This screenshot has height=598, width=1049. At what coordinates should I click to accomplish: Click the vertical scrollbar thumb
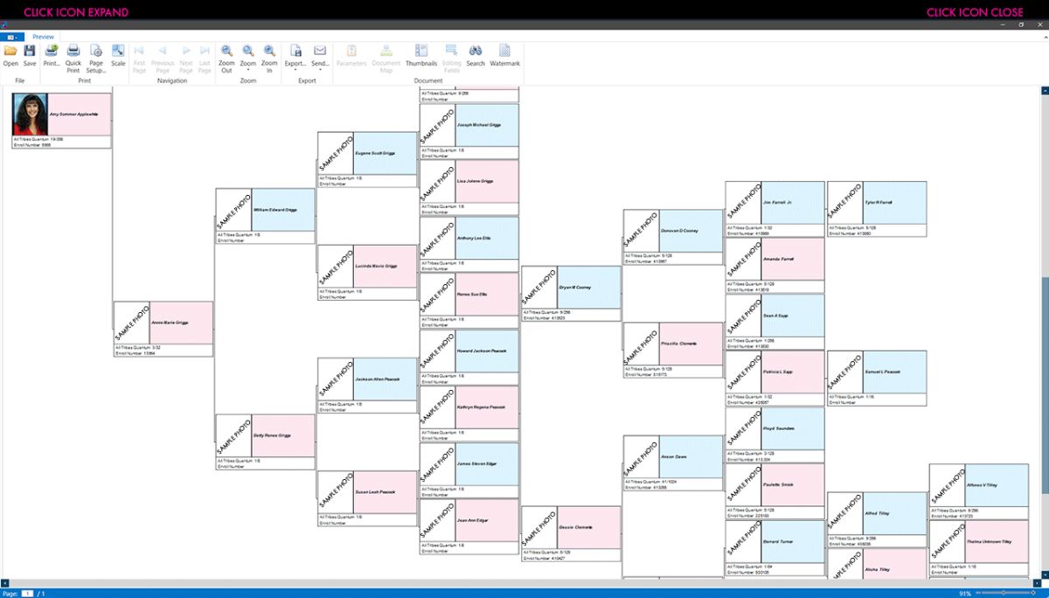tap(1045, 385)
